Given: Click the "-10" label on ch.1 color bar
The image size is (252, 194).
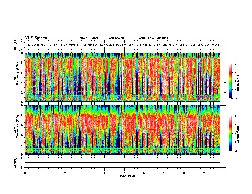Looking at the screenshot, I should click(x=235, y=99).
